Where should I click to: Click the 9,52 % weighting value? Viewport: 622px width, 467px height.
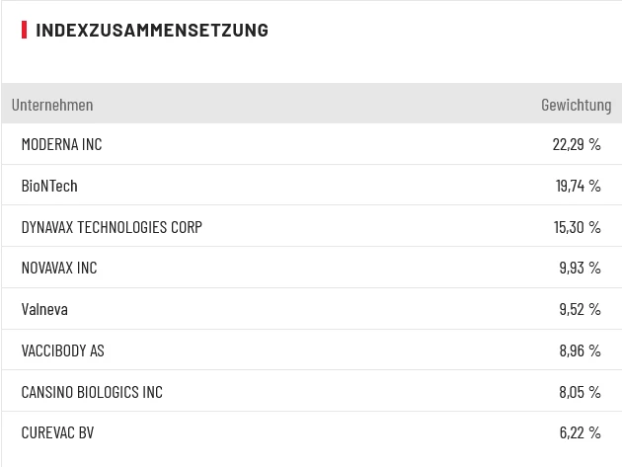580,309
